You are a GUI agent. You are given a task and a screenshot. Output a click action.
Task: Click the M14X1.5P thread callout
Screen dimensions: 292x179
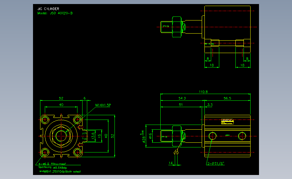pos(103,105)
